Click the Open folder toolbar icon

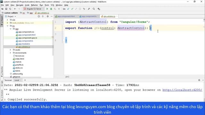2,9
